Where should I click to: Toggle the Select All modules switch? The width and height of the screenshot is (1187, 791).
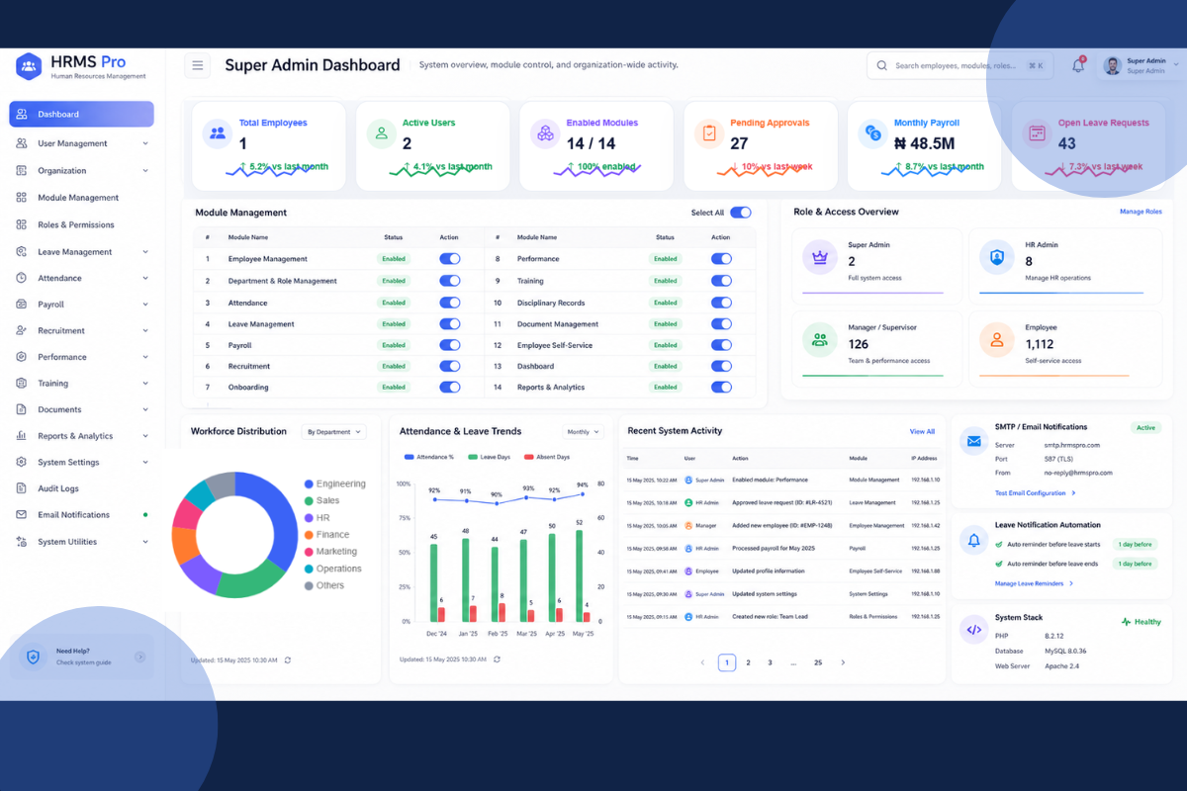click(x=740, y=213)
